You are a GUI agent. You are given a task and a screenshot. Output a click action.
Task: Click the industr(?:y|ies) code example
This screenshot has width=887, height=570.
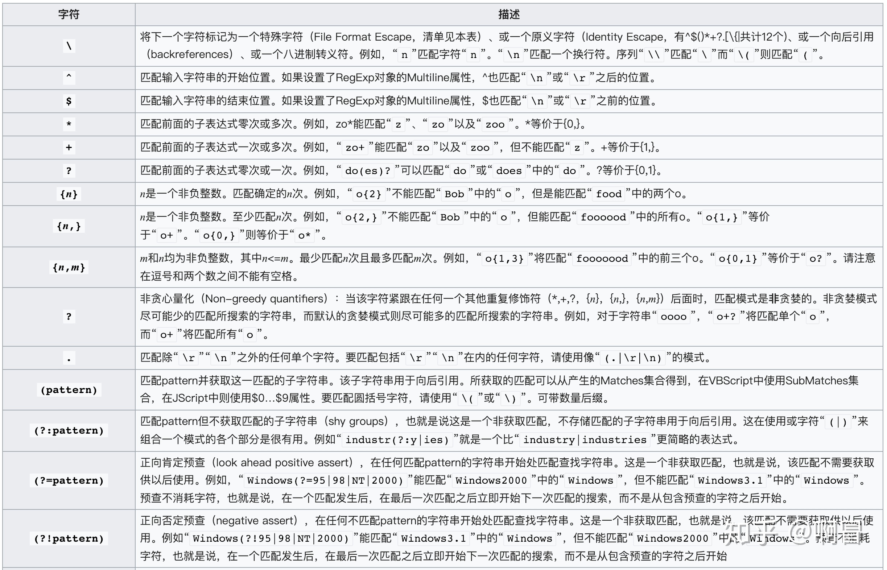[397, 440]
